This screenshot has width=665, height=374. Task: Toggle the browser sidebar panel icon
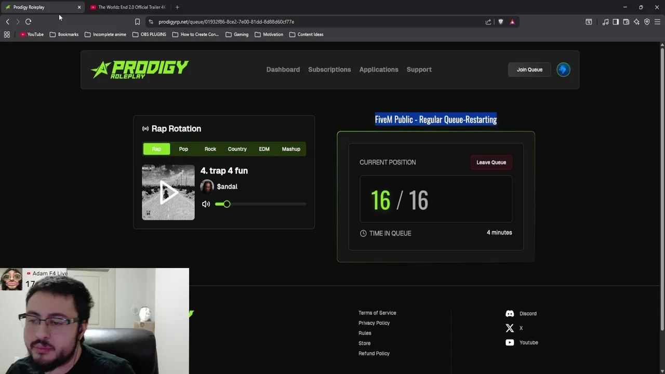[616, 22]
